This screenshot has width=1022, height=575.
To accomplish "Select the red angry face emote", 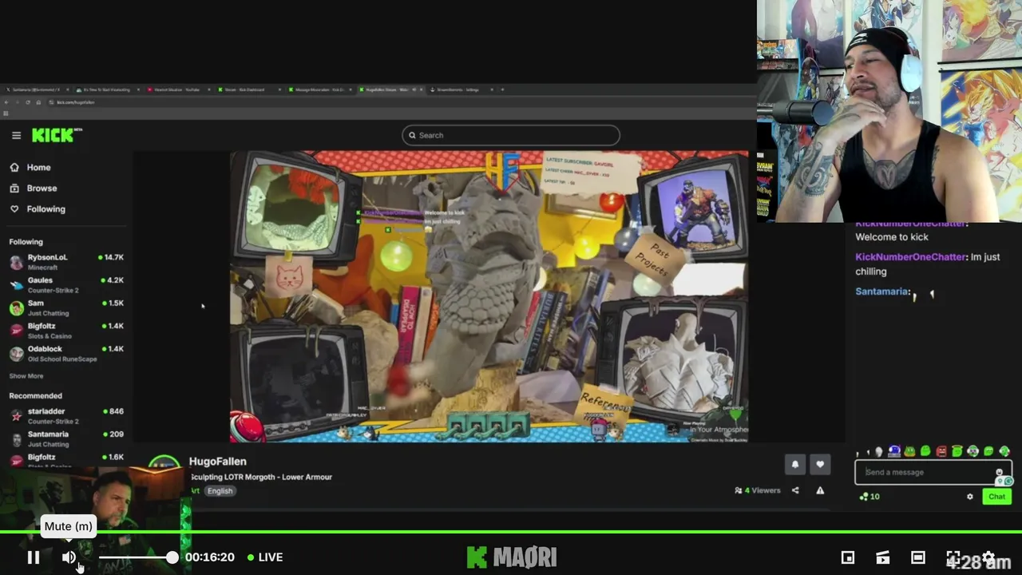I will click(x=941, y=452).
